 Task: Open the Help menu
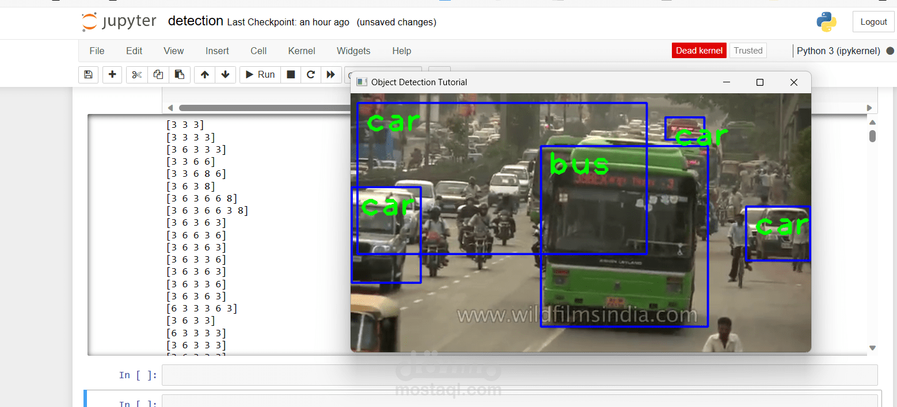click(x=401, y=51)
